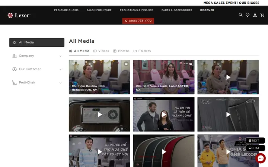Play the Privé Lounge leather video
The width and height of the screenshot is (268, 167).
[x=228, y=114]
